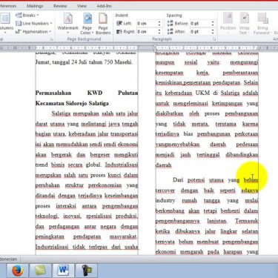This screenshot has width=278, height=278.
Task: Click the Spacing Before icon
Action: point(170,24)
